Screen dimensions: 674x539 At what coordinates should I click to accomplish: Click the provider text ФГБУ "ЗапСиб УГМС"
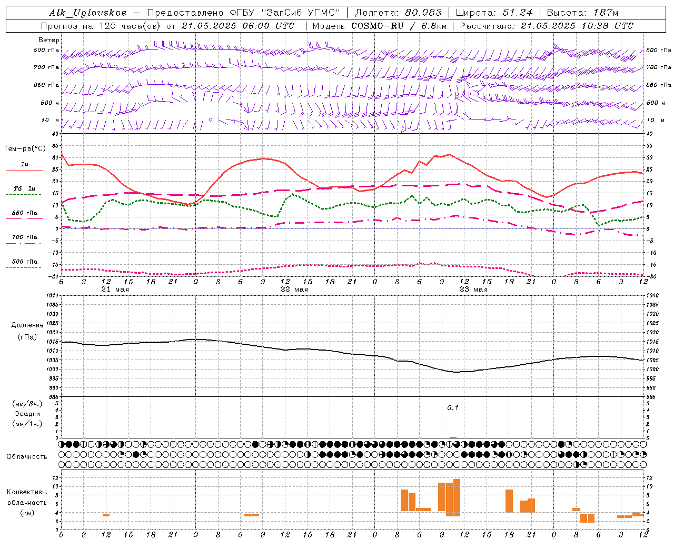coord(285,13)
